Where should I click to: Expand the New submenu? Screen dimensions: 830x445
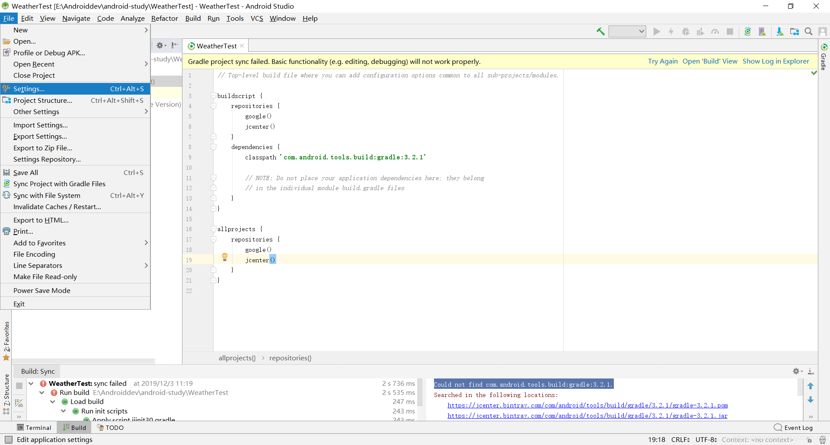[x=75, y=30]
